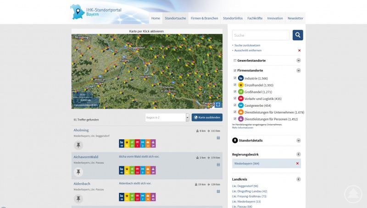
Task: Open the Standortinfos menu
Action: tap(233, 18)
